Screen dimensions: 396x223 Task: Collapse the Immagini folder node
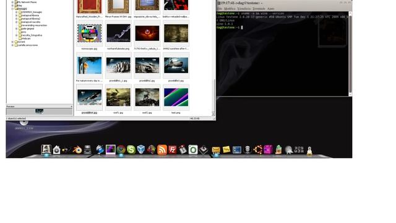(12, 9)
